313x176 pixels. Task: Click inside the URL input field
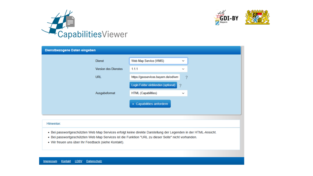[x=155, y=77]
